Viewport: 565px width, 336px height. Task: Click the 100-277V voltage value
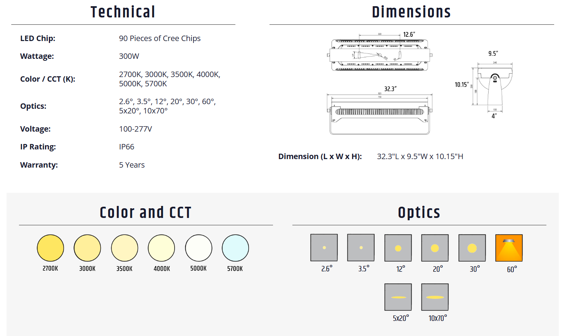pos(135,129)
